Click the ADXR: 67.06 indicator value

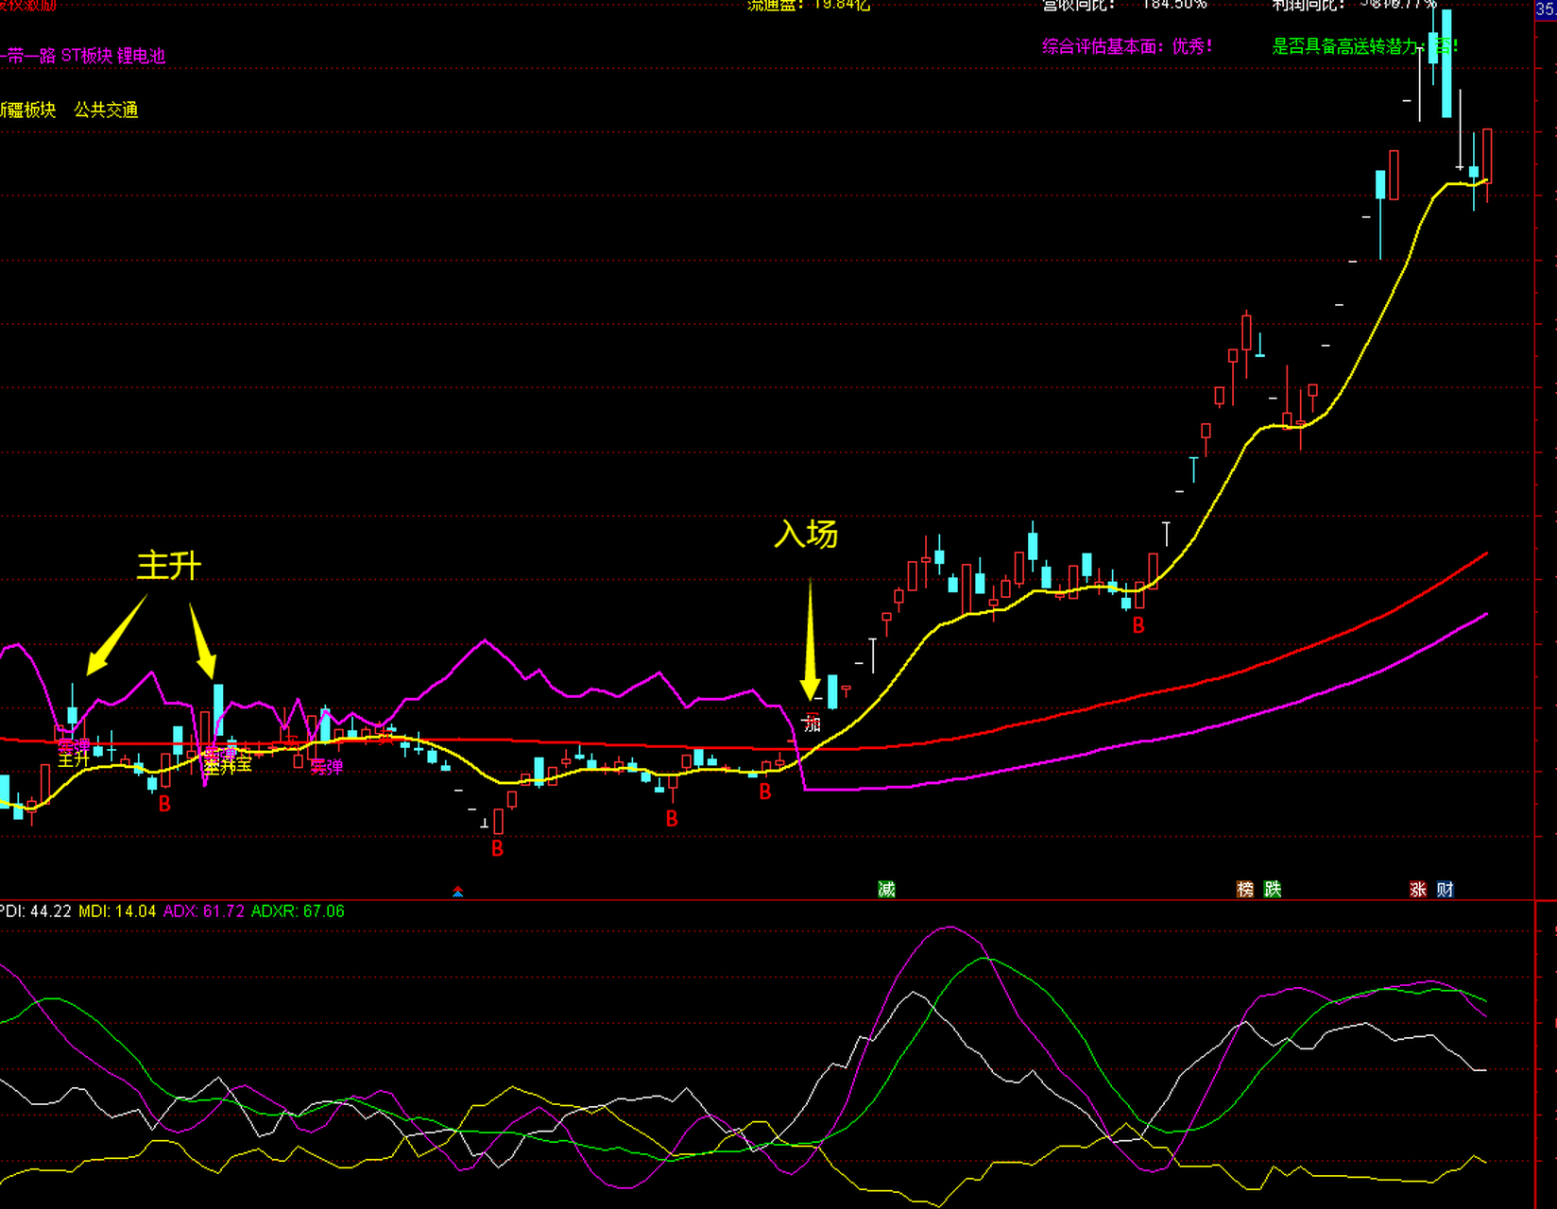(x=298, y=911)
